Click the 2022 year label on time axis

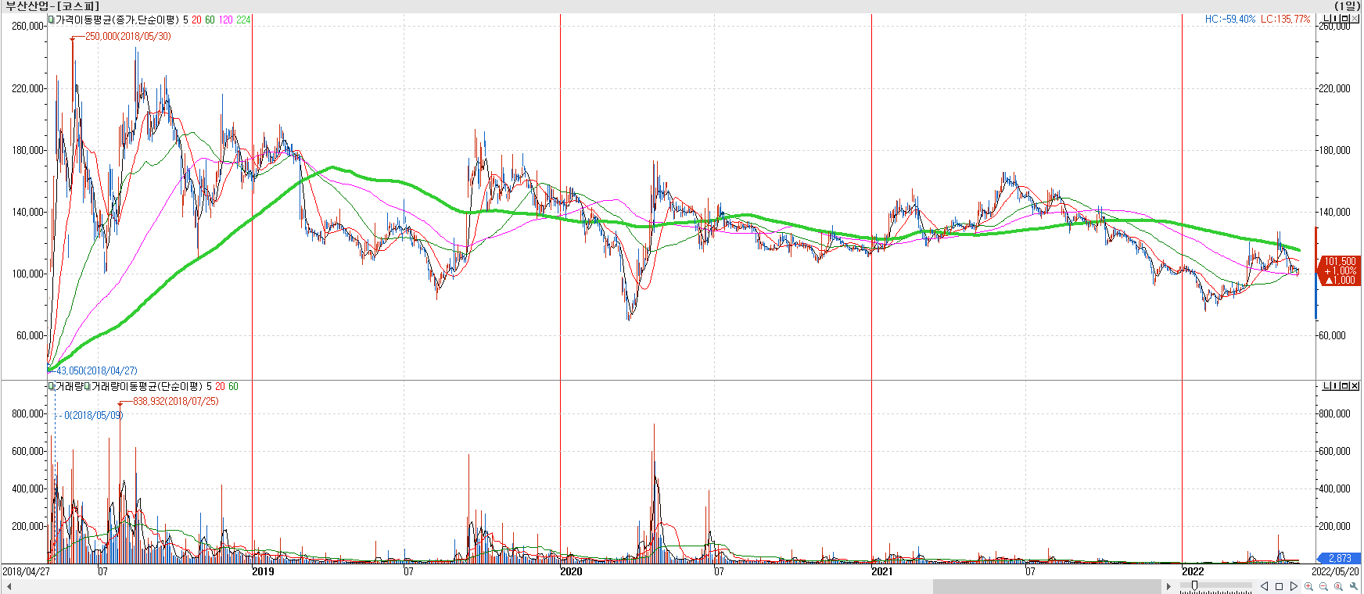point(1193,571)
